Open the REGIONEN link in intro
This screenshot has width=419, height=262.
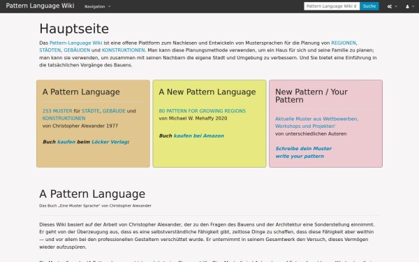click(x=344, y=43)
